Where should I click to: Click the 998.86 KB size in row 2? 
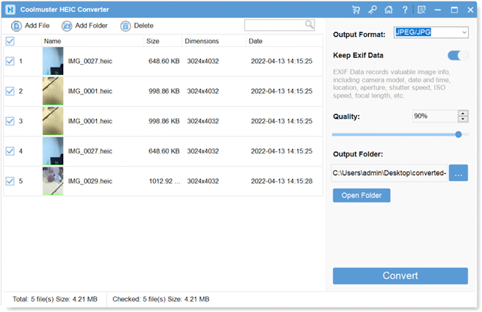(164, 91)
